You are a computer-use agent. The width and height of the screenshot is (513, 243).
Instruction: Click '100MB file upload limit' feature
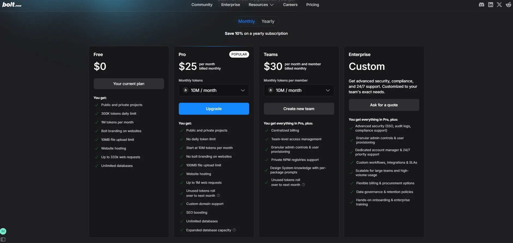tap(204, 165)
